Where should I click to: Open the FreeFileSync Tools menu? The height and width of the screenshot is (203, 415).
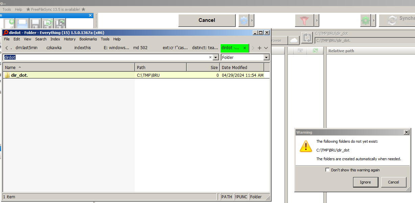[7, 9]
